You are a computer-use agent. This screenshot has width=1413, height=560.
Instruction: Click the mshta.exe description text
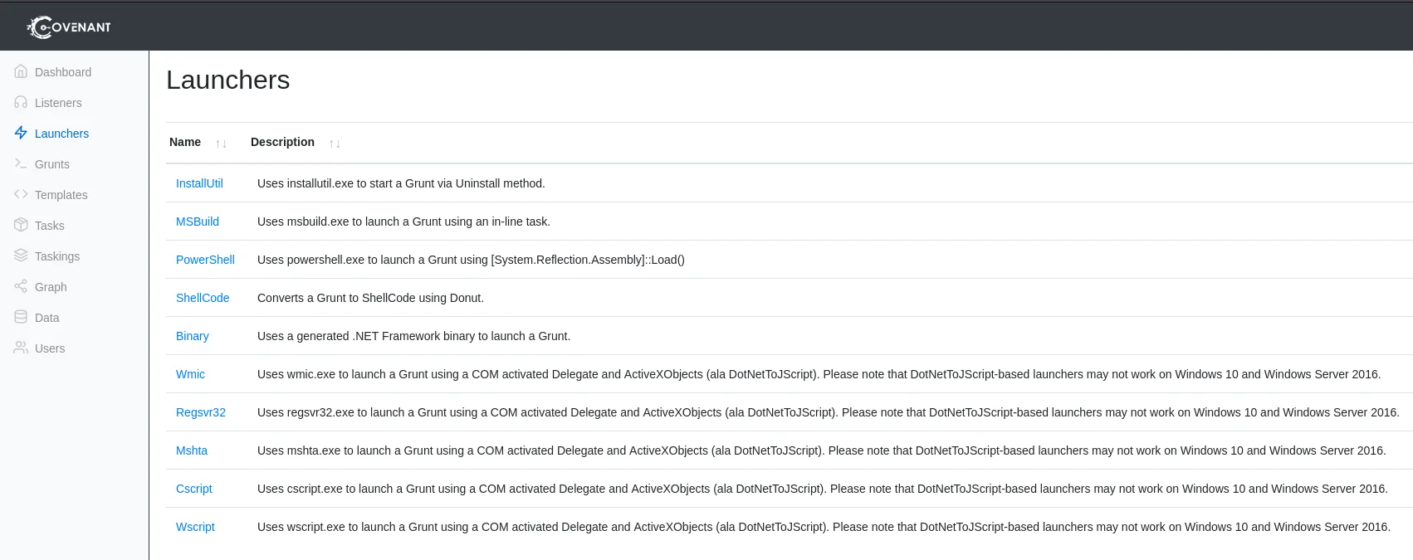(x=822, y=450)
